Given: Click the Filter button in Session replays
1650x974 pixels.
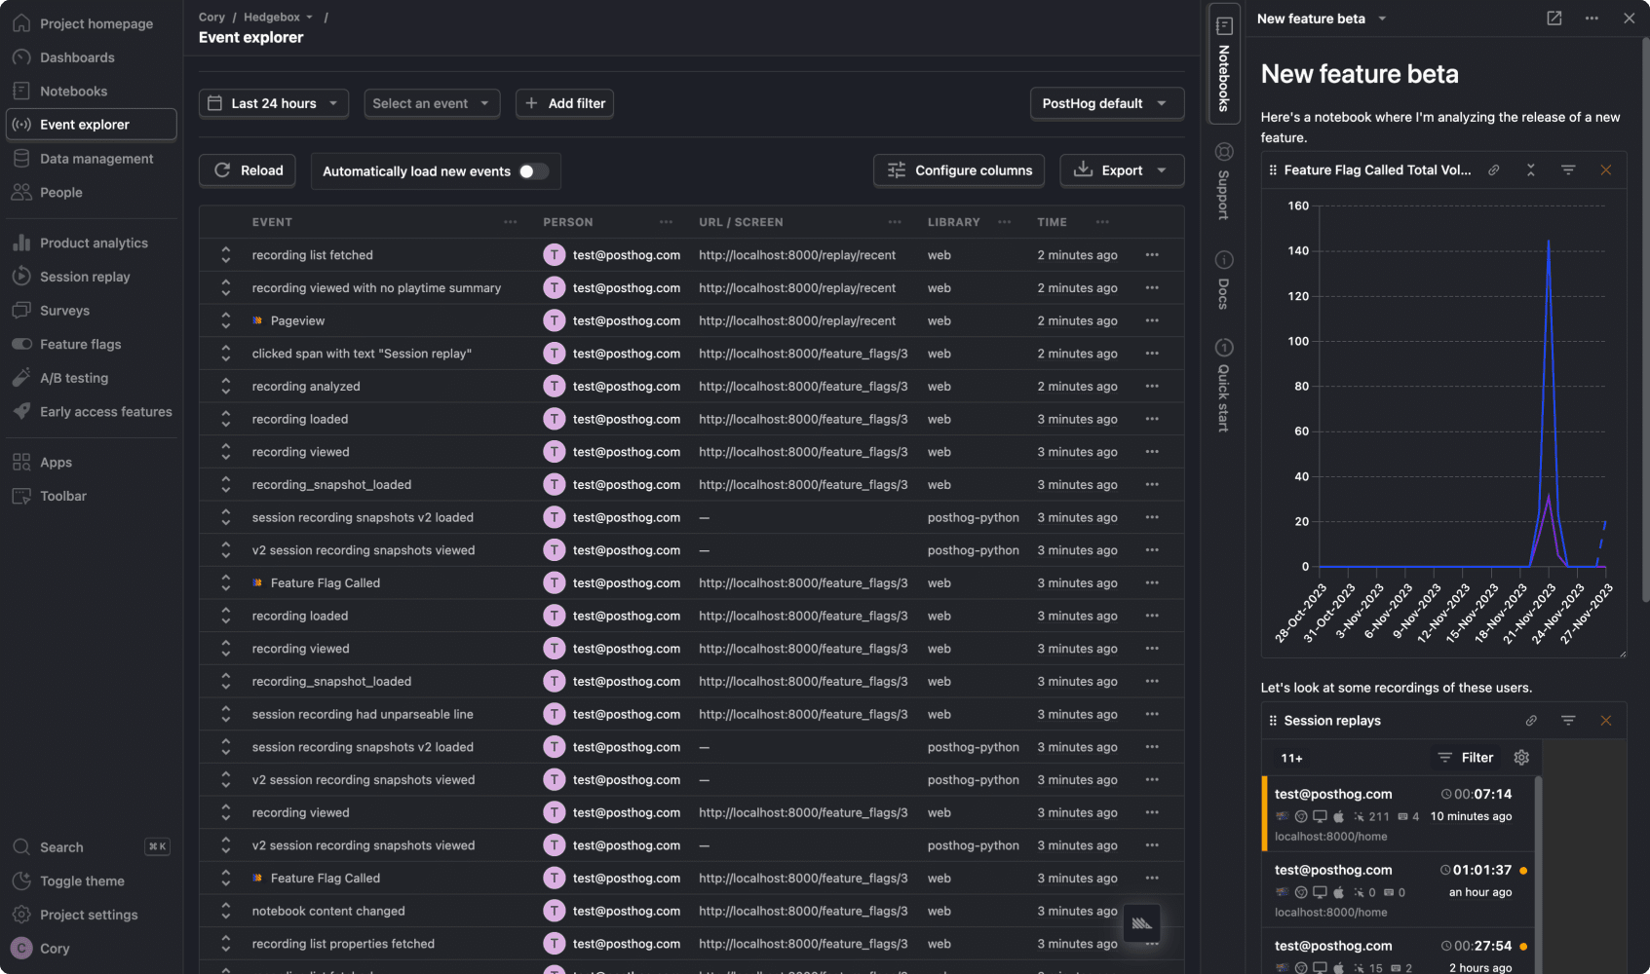Looking at the screenshot, I should [1466, 758].
